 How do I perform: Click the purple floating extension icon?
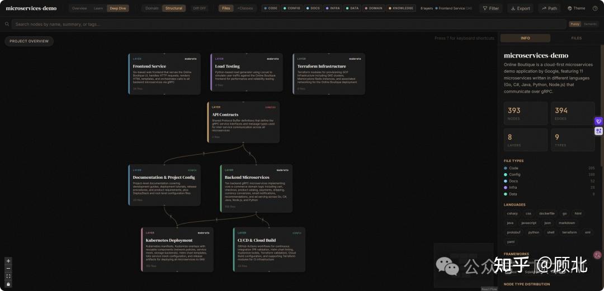coord(598,121)
